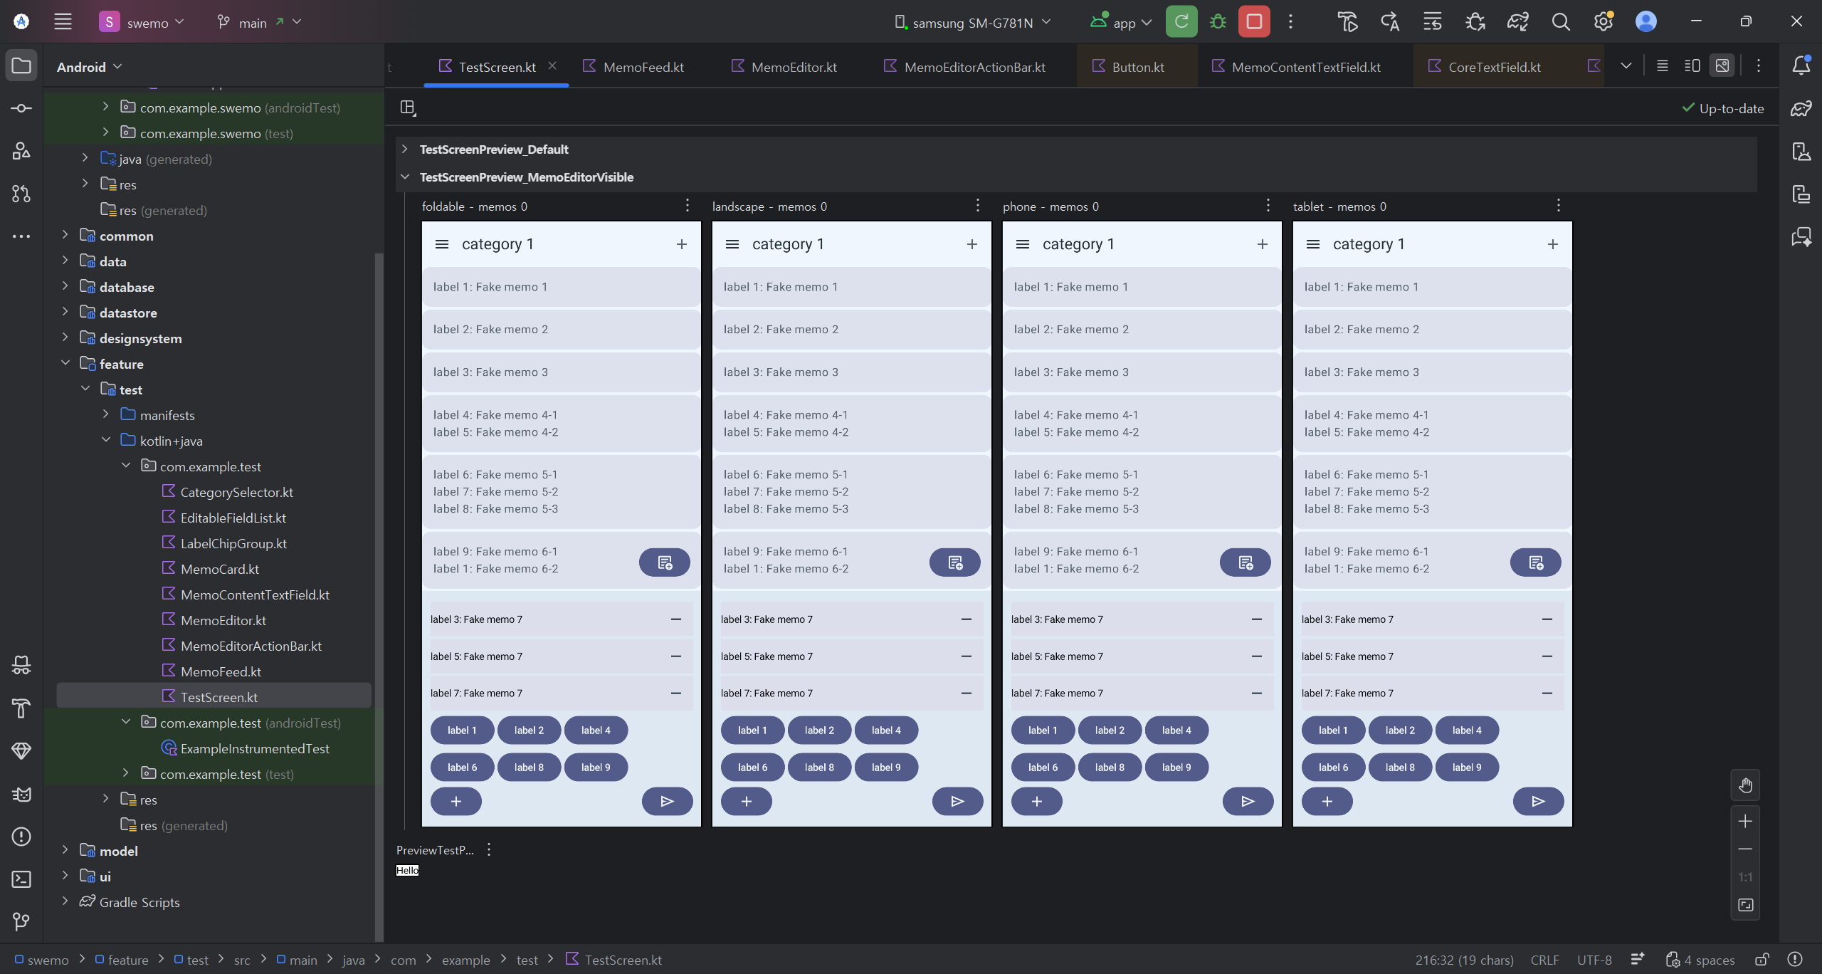Open Search Everywhere magnifier
The height and width of the screenshot is (974, 1822).
pos(1560,22)
